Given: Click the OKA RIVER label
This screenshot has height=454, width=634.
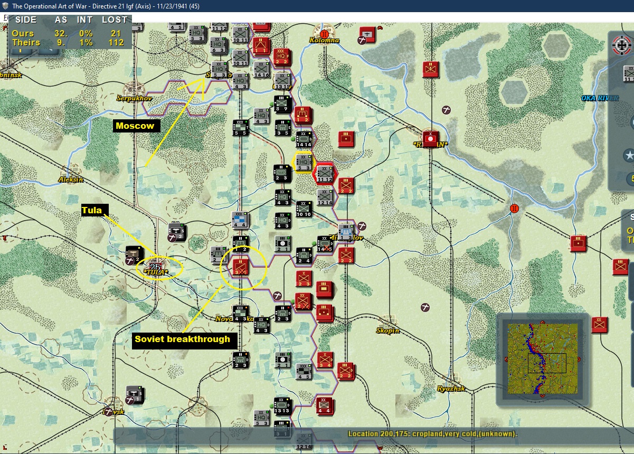Looking at the screenshot, I should point(600,98).
